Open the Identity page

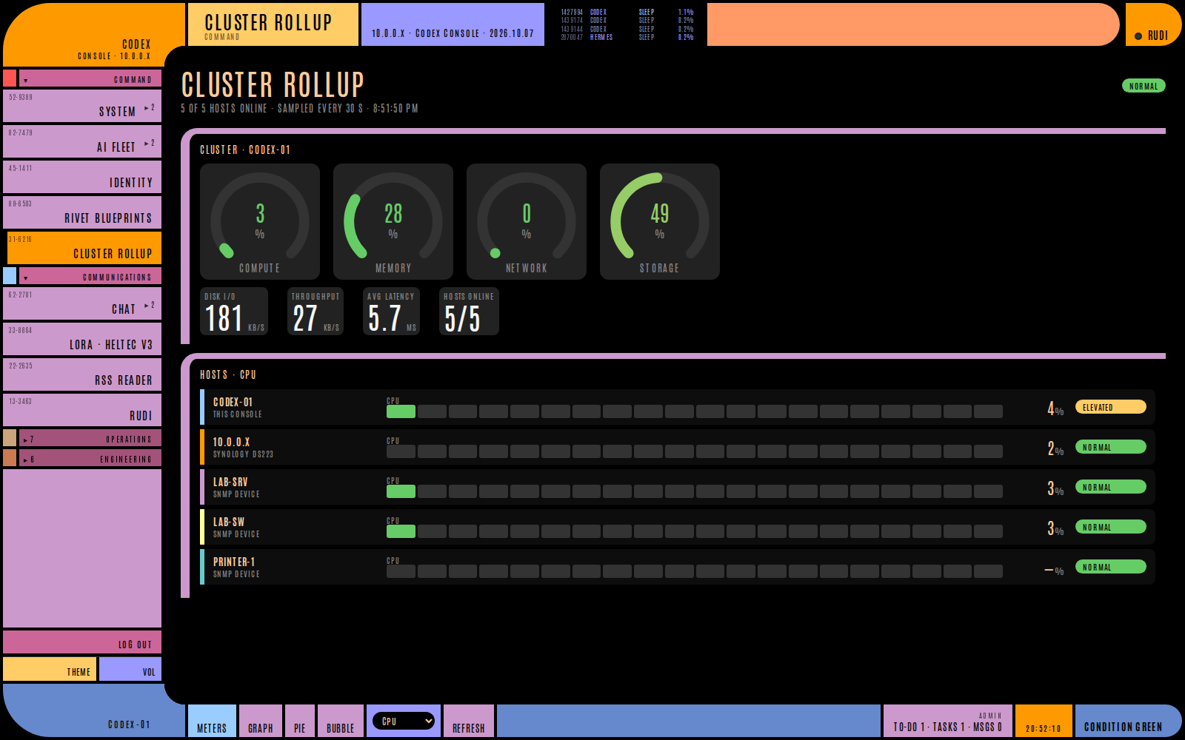(82, 177)
